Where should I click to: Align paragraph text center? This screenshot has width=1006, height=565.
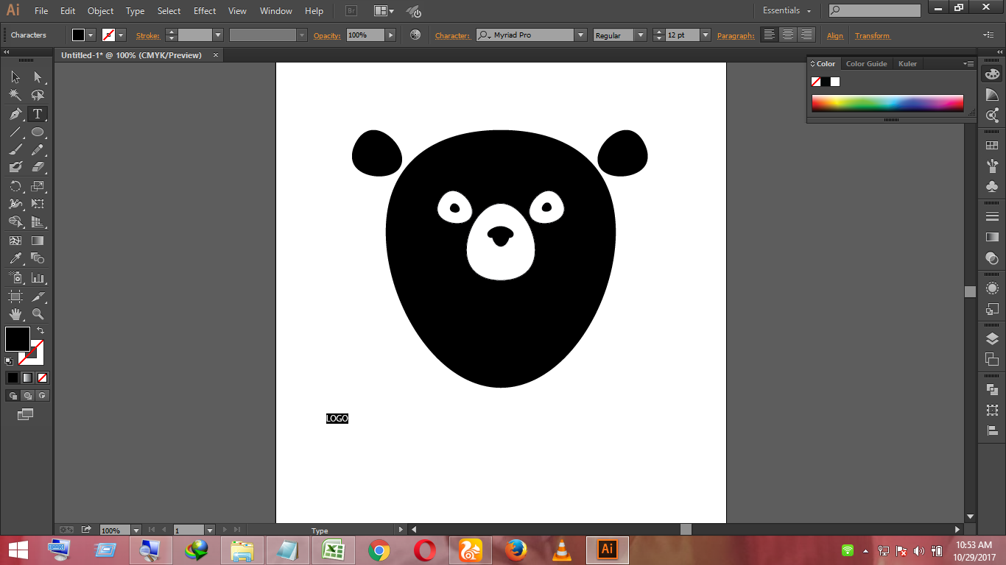point(788,35)
